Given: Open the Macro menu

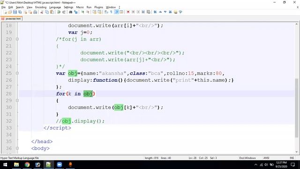Looking at the screenshot, I should point(80,8).
